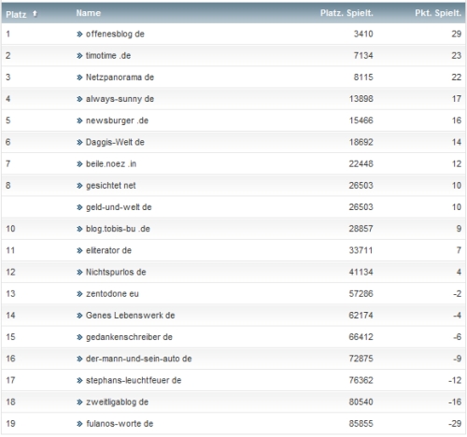467x437 pixels.
Task: Click the arrow icon before stephans-leuchtfeuer de
Action: point(79,381)
